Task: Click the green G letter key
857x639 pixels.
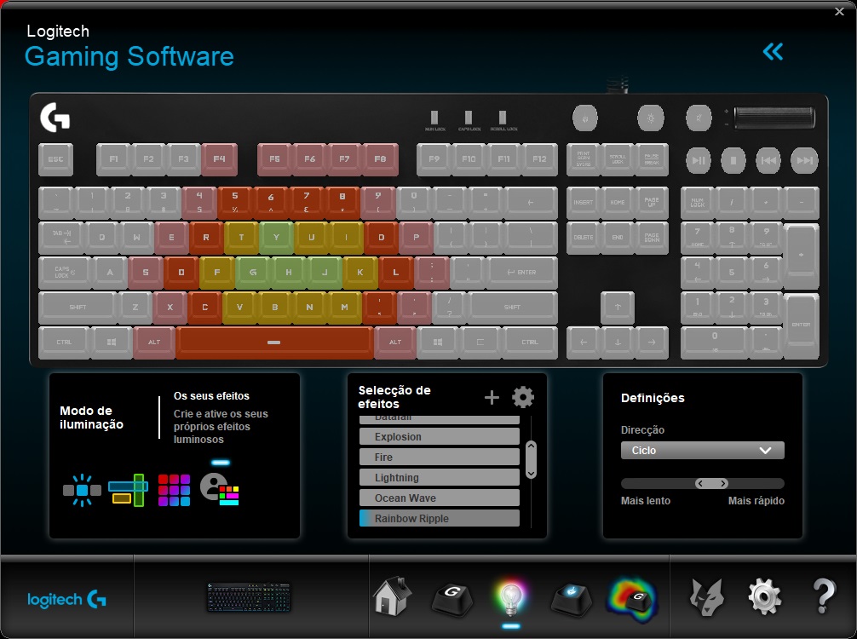Action: coord(252,273)
